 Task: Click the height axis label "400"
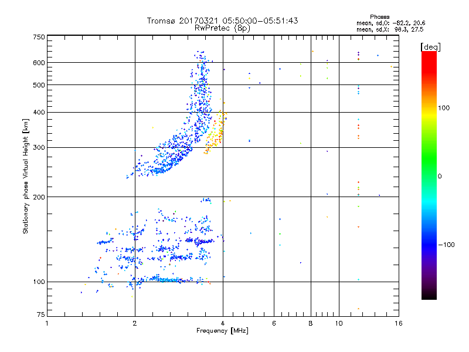[39, 112]
